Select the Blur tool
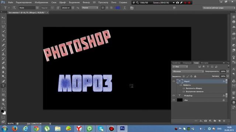 (3, 72)
